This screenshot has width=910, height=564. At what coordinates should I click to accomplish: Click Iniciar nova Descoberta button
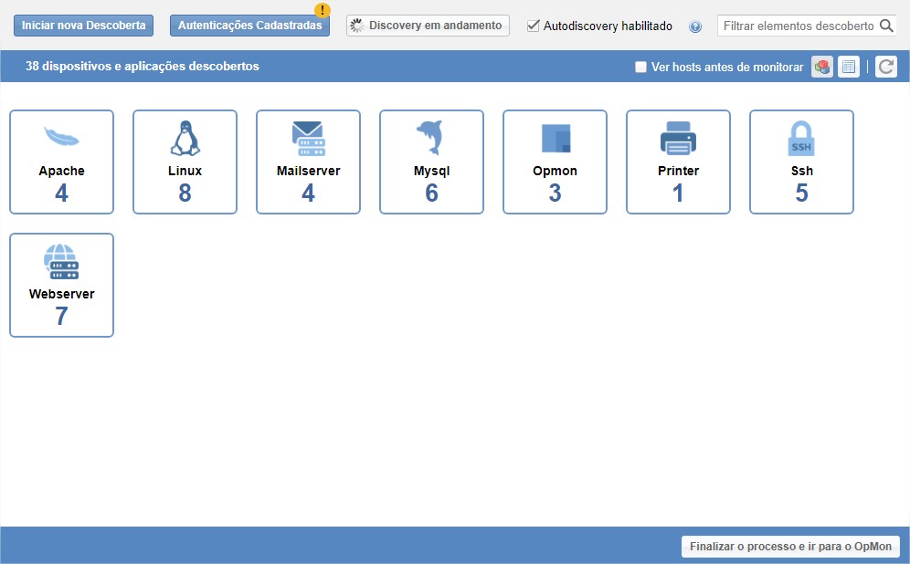(x=83, y=26)
